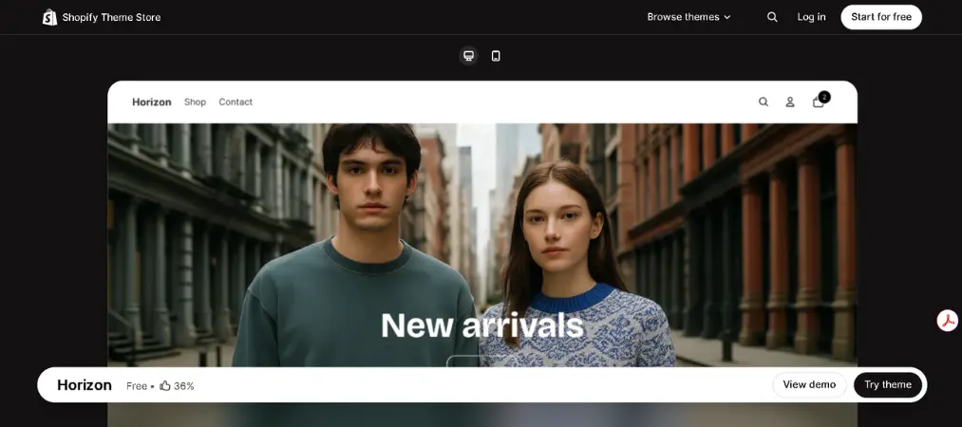962x427 pixels.
Task: Click the Start for free button
Action: (881, 17)
